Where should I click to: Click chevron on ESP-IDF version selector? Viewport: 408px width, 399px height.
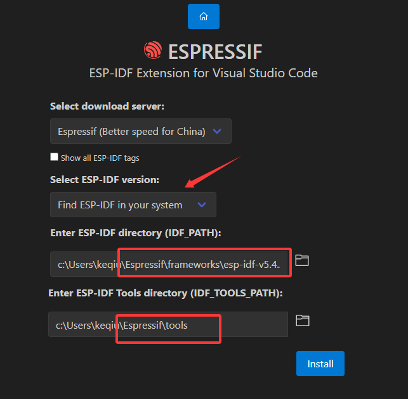202,205
